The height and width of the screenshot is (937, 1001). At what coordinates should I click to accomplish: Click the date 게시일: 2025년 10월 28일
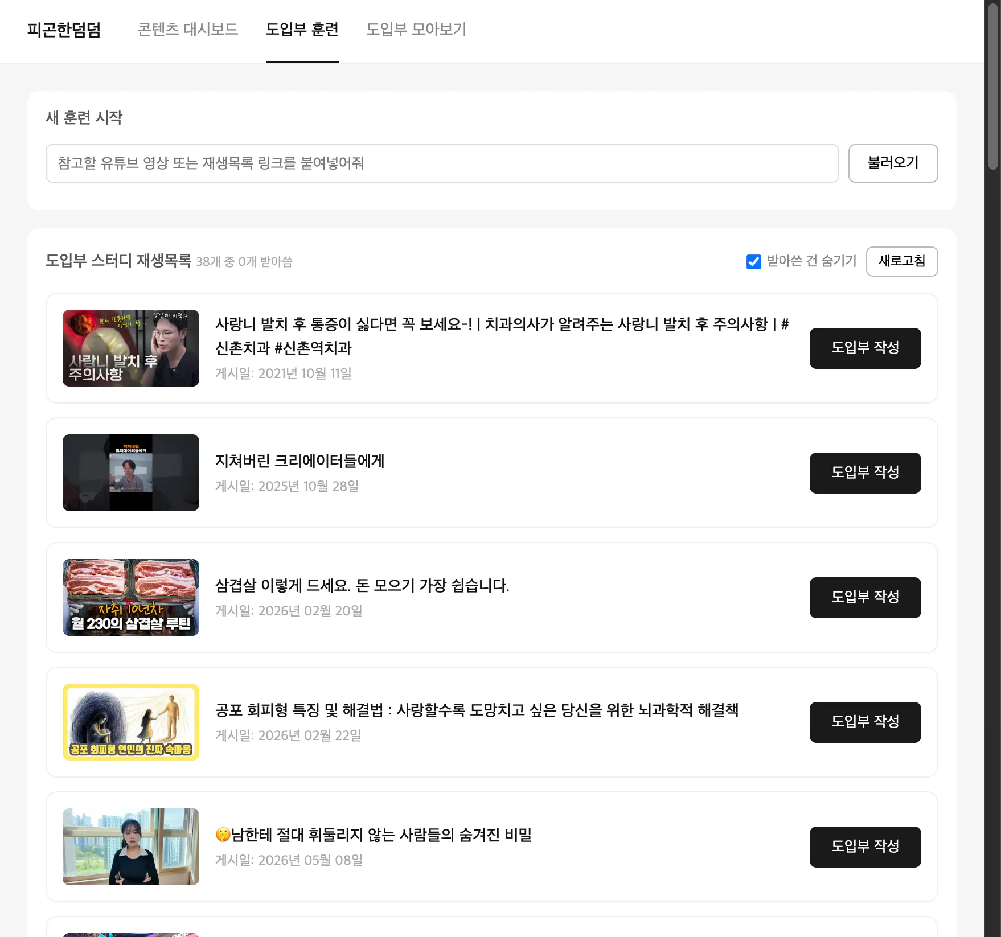click(287, 486)
